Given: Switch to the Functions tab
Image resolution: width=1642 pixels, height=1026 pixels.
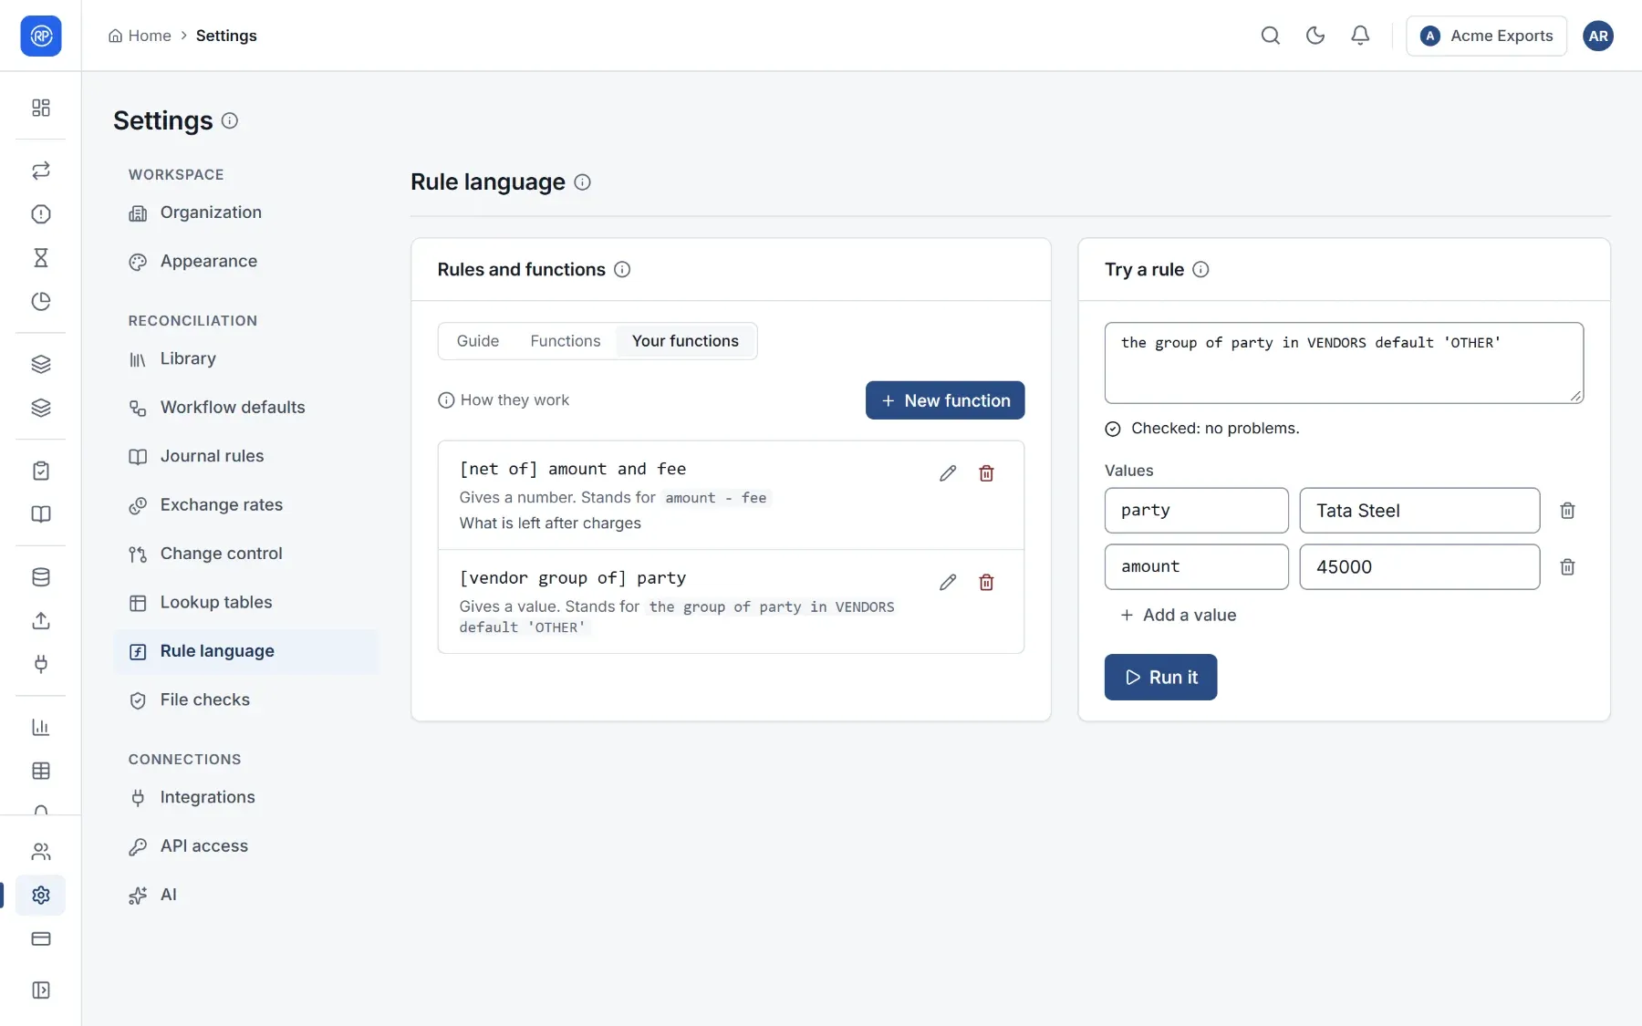Looking at the screenshot, I should point(566,341).
